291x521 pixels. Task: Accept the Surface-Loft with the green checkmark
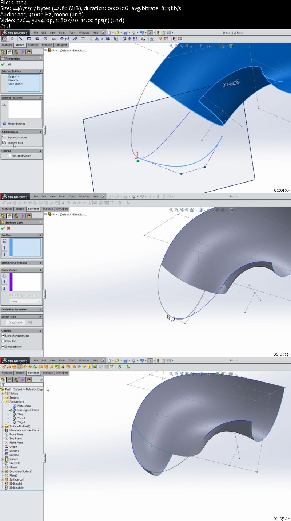3,228
